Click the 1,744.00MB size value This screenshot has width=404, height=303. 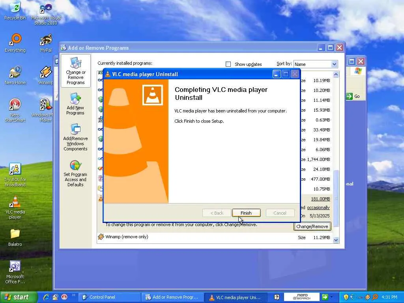pos(318,159)
